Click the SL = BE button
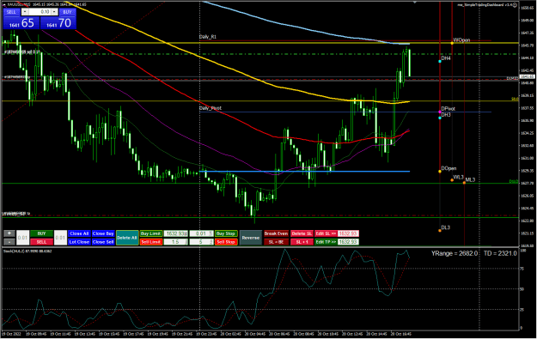This screenshot has width=537, height=339. click(x=276, y=242)
